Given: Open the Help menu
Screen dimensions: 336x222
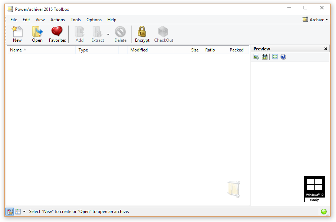Looking at the screenshot, I should (112, 20).
